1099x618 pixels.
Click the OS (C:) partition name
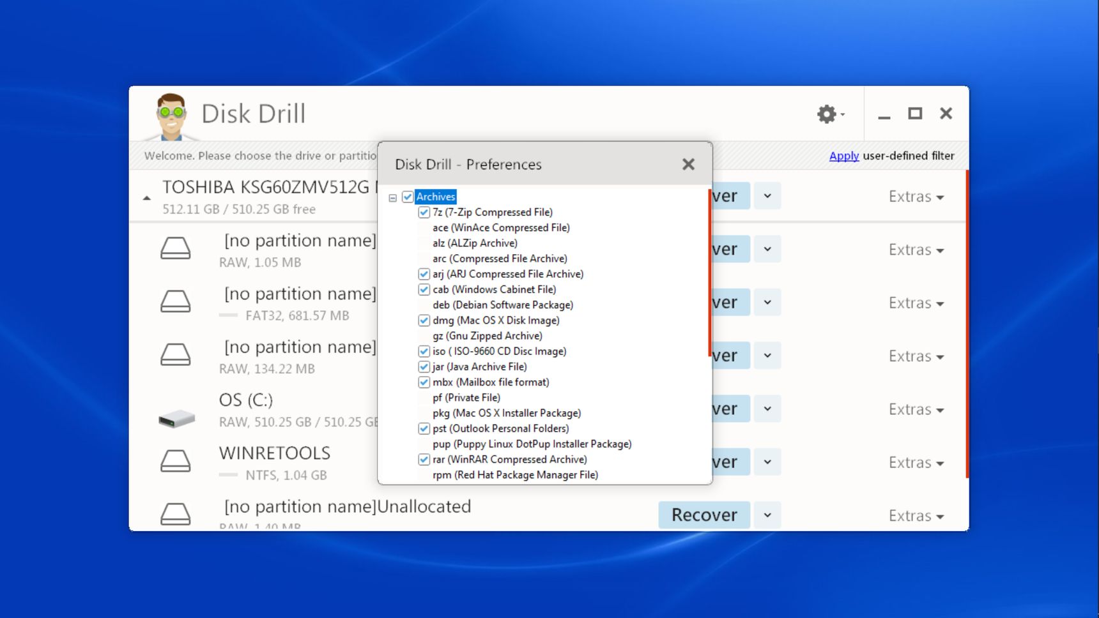[x=246, y=400]
